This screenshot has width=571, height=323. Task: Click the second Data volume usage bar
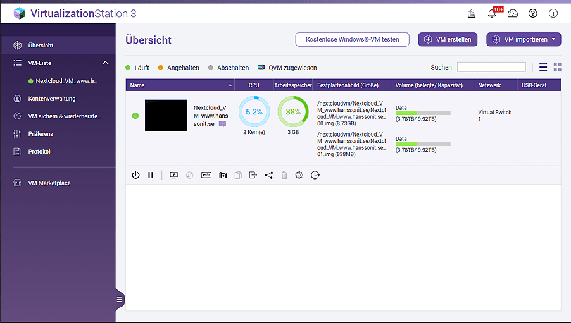pos(423,143)
